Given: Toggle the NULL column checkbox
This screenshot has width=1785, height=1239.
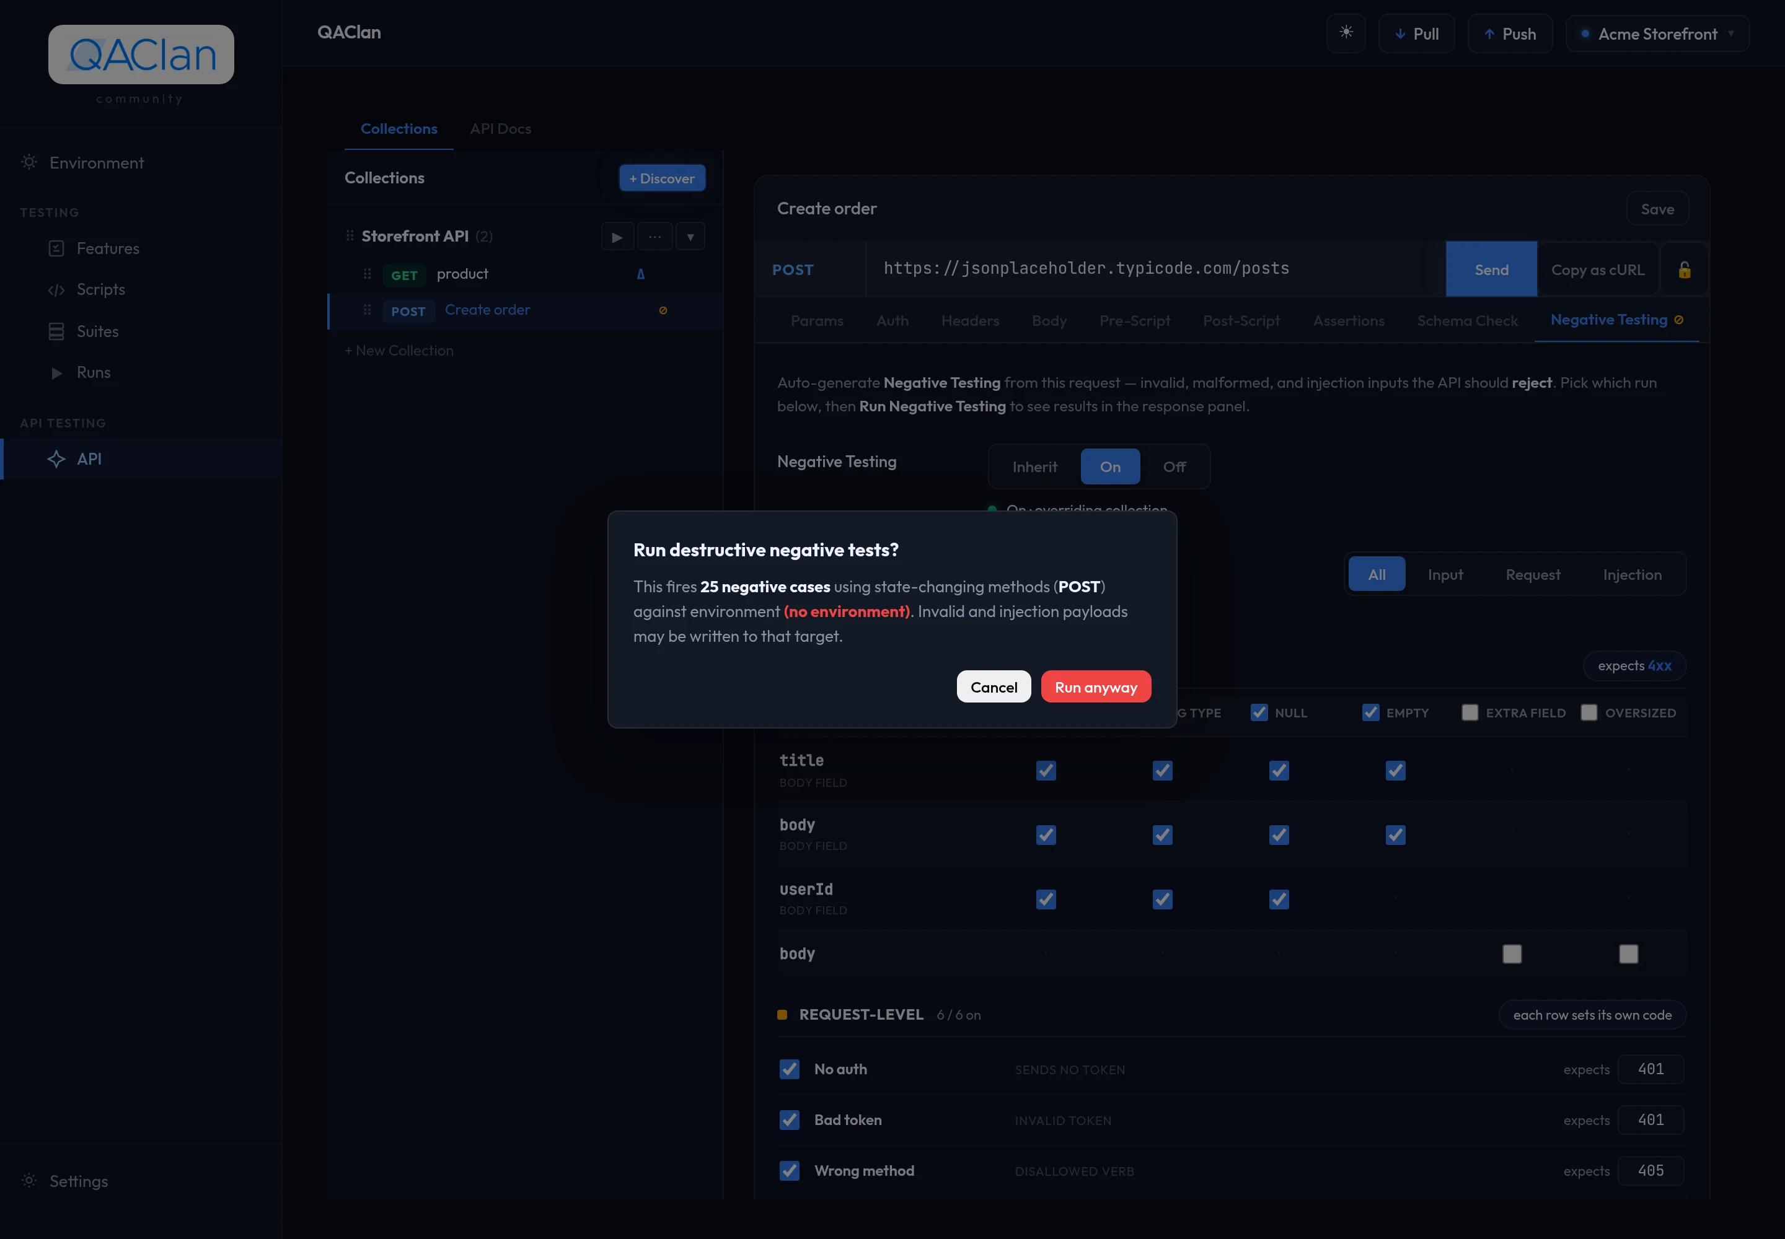Looking at the screenshot, I should 1258,712.
